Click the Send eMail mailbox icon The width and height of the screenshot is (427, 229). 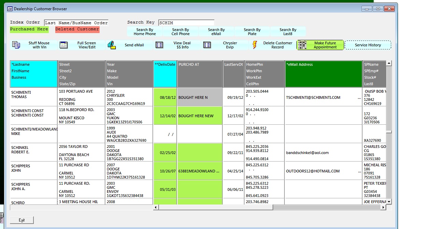point(112,45)
